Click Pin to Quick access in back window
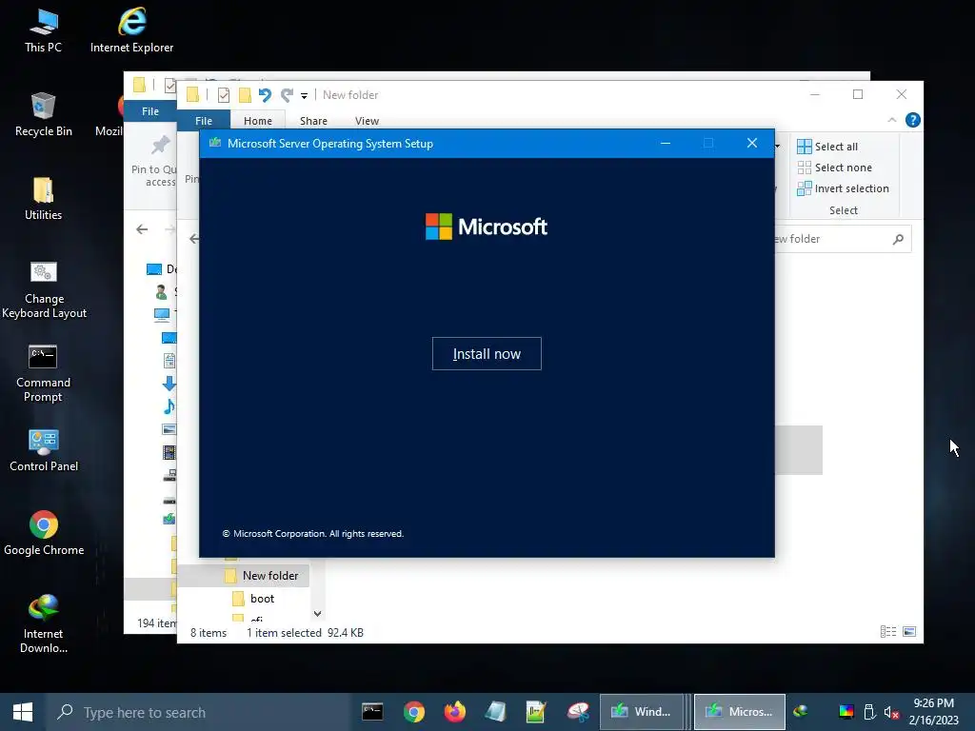 [154, 162]
